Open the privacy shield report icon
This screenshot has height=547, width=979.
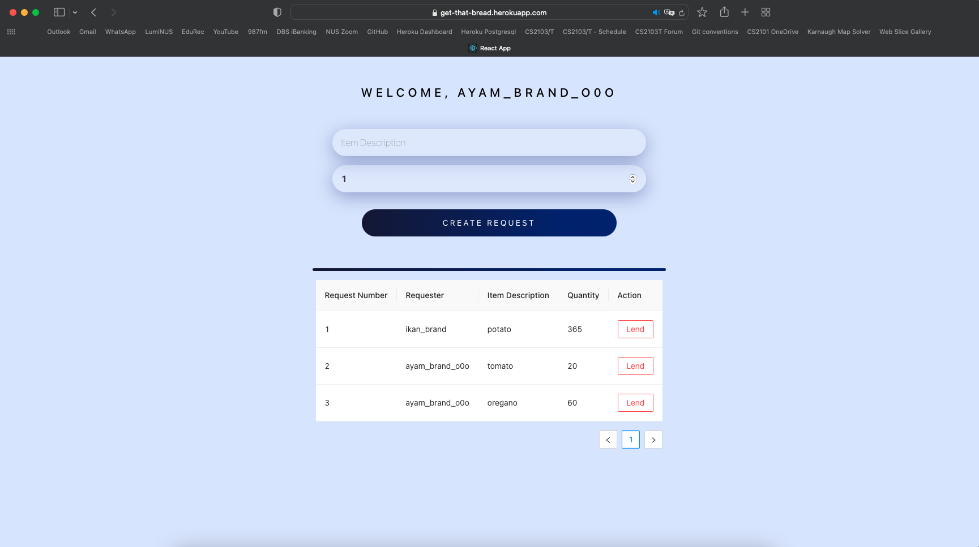pos(277,12)
